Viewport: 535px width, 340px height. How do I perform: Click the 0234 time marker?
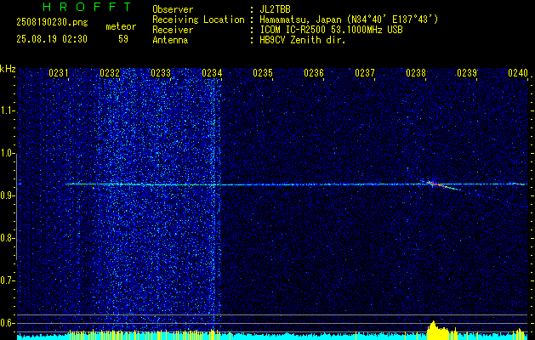click(x=212, y=73)
